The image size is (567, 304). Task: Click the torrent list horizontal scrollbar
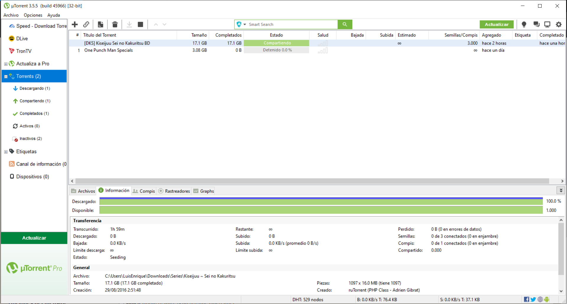pyautogui.click(x=312, y=181)
